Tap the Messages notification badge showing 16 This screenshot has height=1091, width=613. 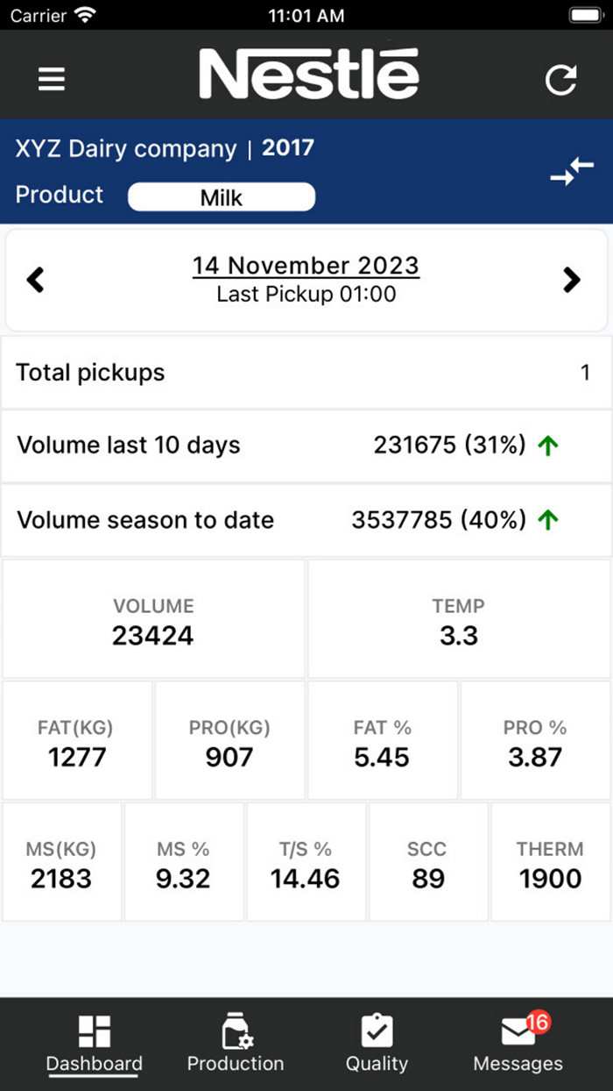pyautogui.click(x=538, y=1020)
